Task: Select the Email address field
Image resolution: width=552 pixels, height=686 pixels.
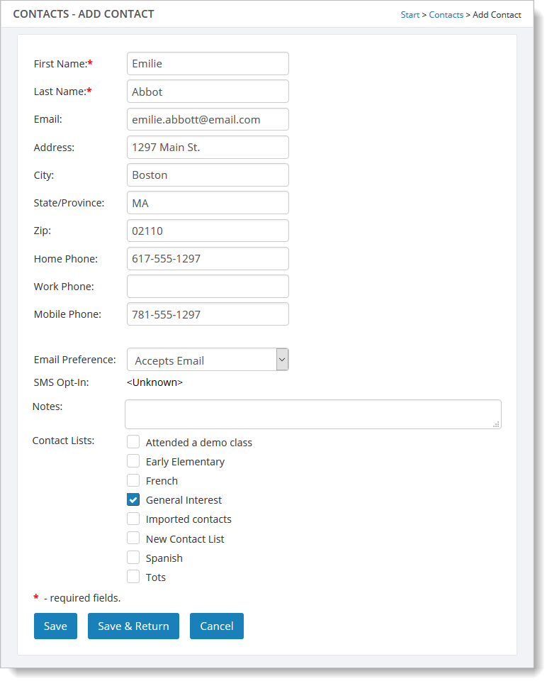Action: pyautogui.click(x=208, y=119)
